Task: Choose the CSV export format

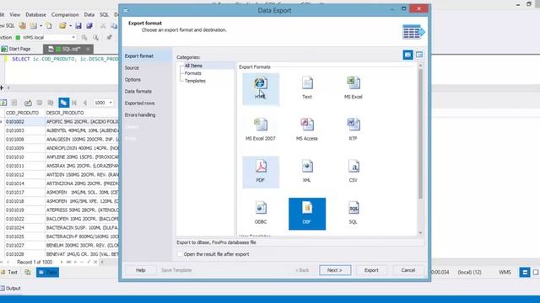Action: click(x=353, y=172)
